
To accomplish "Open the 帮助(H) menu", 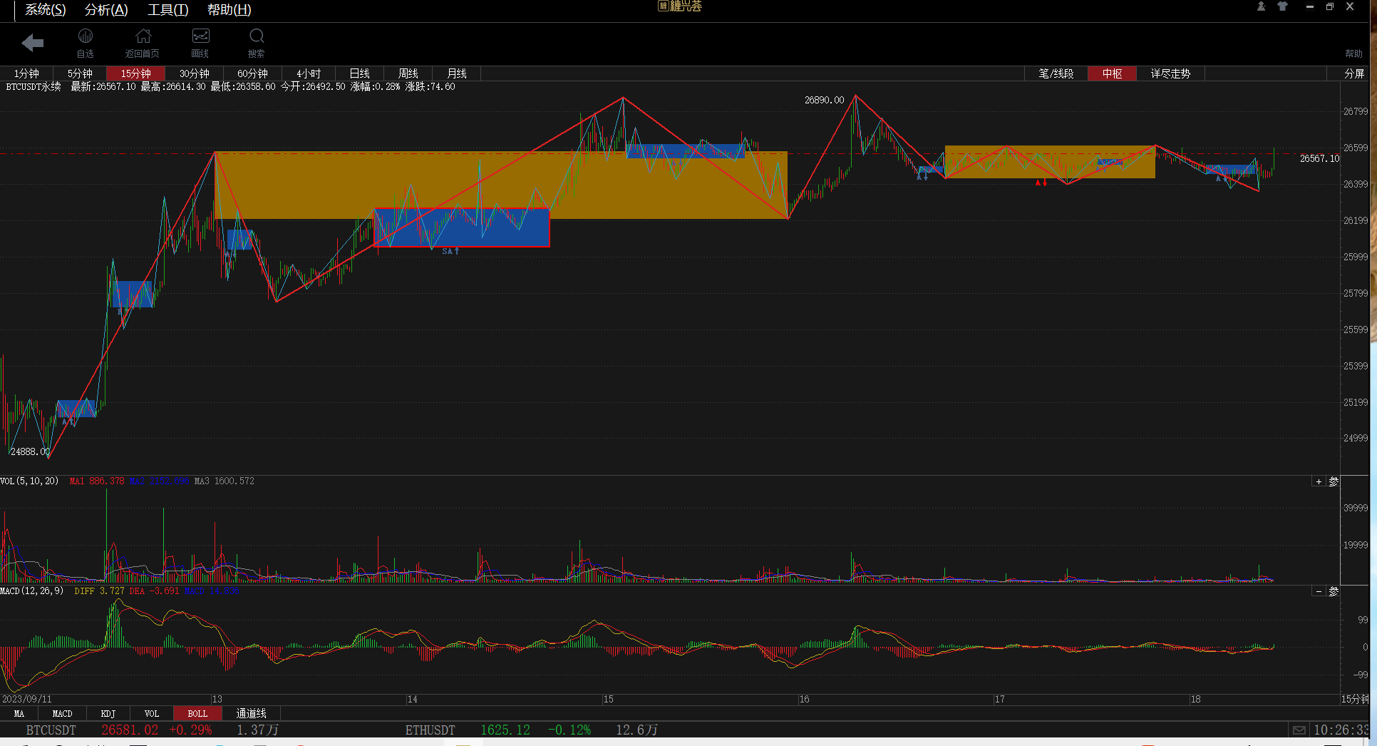I will pyautogui.click(x=229, y=10).
